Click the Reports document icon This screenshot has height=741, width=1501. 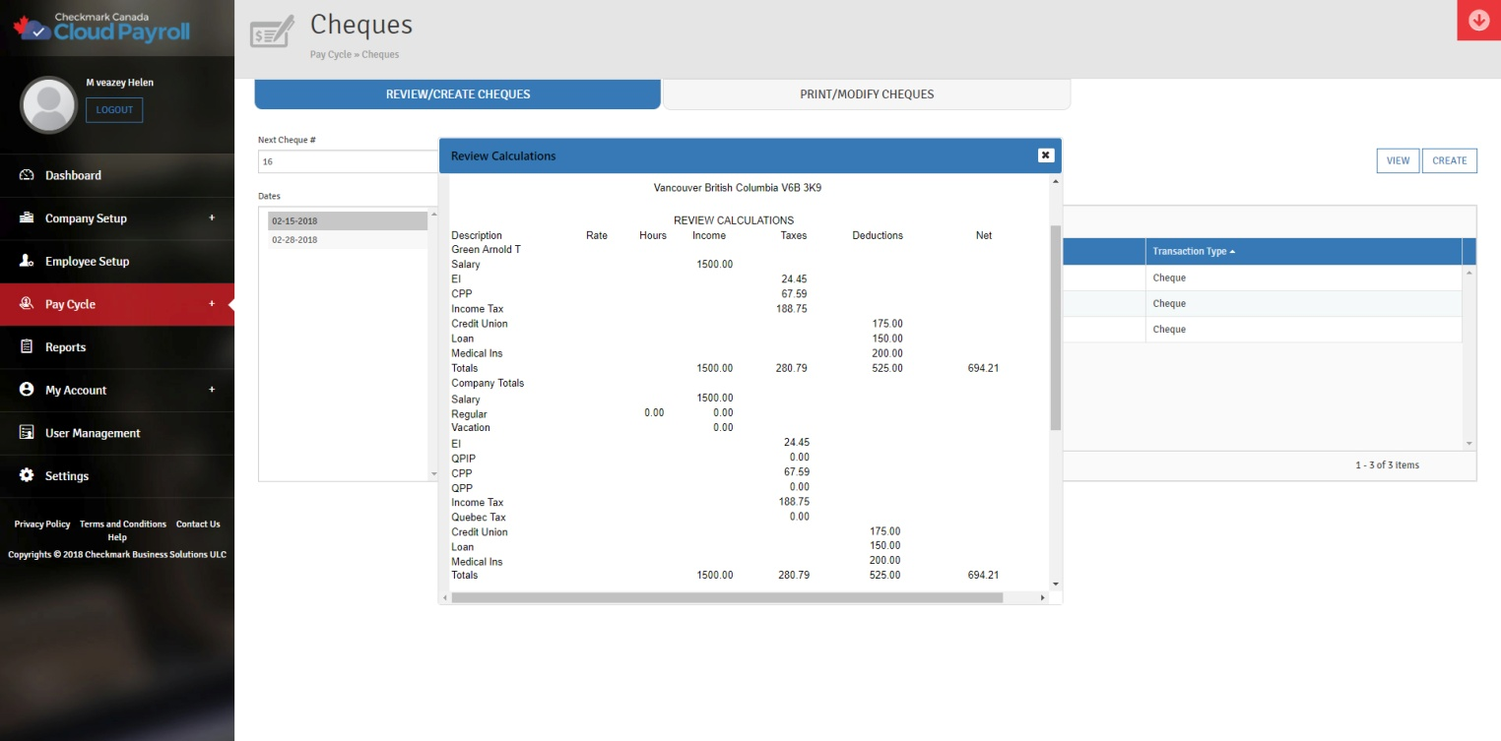(x=27, y=347)
